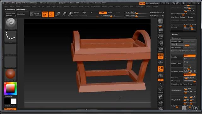
Task: Click the UnCrease button
Action: click(177, 81)
